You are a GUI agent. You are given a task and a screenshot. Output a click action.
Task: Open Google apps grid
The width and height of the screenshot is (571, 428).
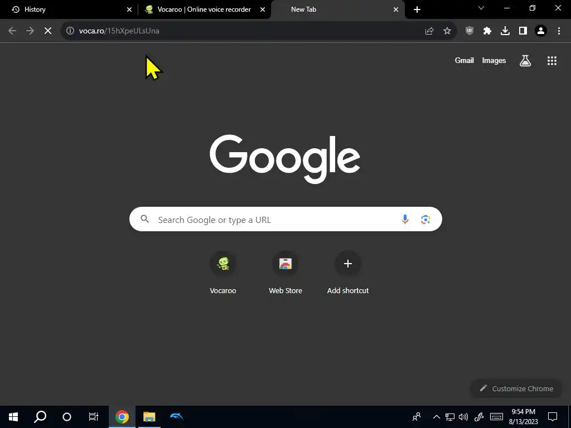[x=552, y=61]
